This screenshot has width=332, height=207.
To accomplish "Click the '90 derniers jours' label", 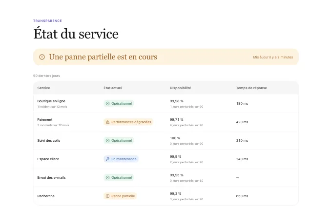I will pyautogui.click(x=46, y=75).
